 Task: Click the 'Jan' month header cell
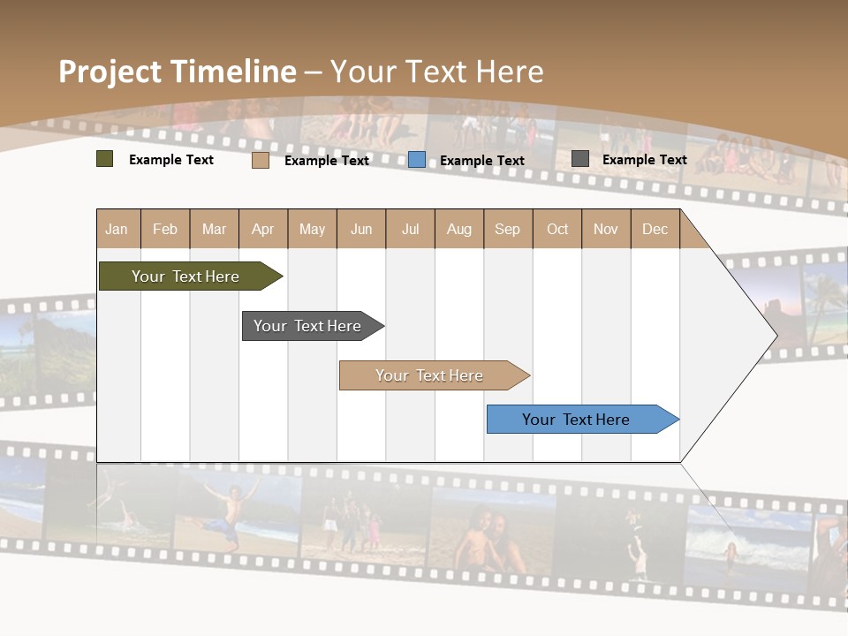(117, 229)
